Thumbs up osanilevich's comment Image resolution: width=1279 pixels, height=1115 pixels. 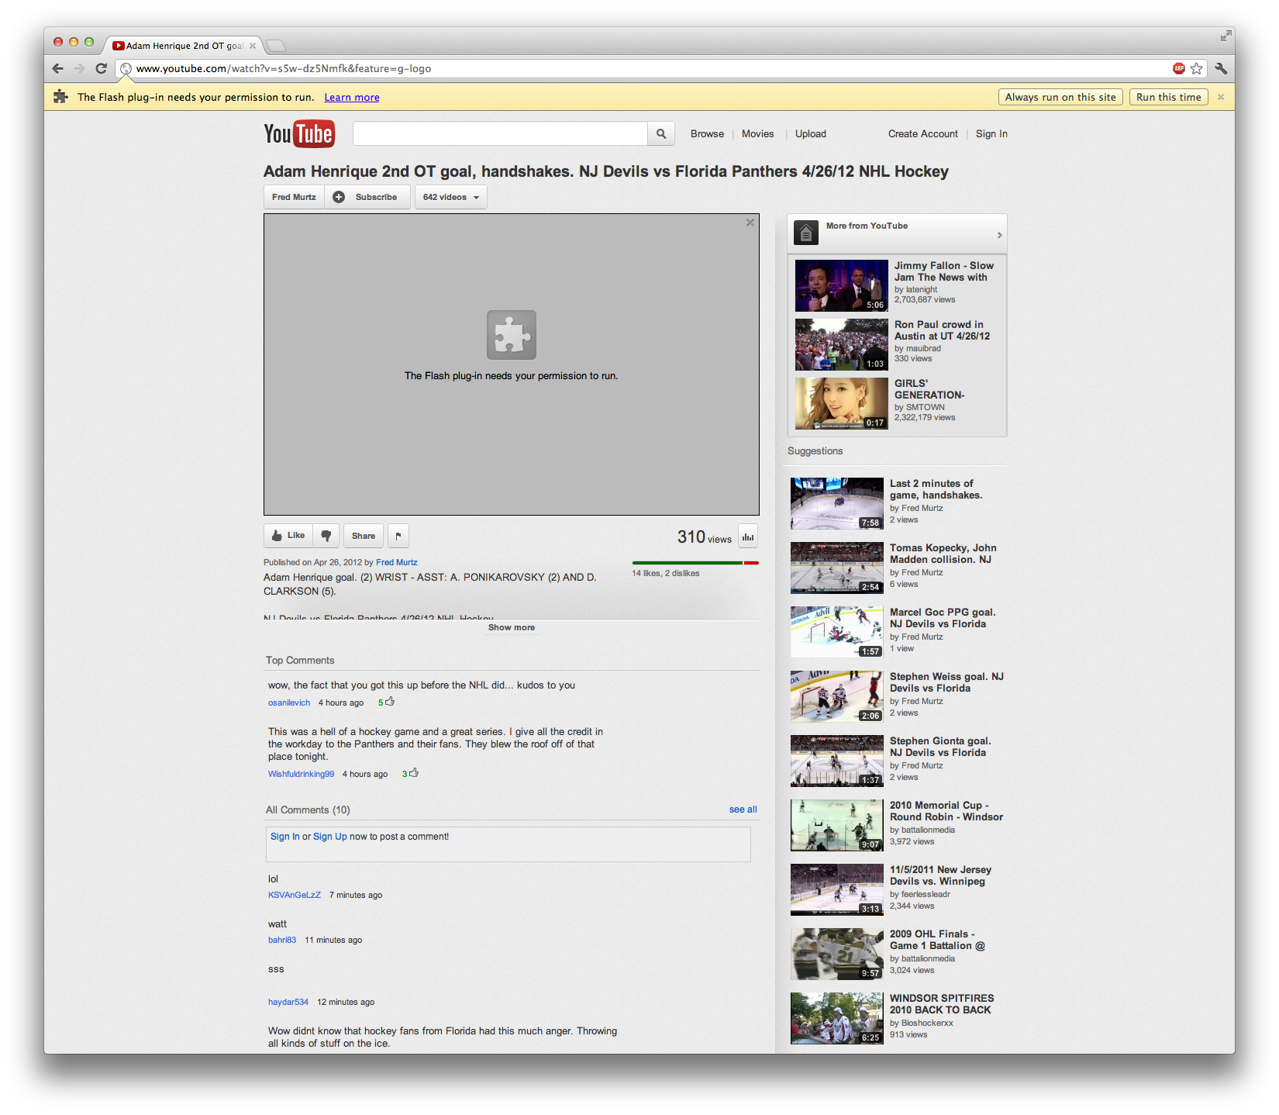[x=390, y=702]
